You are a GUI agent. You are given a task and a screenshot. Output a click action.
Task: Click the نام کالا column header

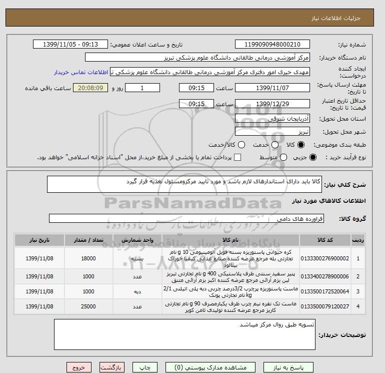click(x=230, y=240)
